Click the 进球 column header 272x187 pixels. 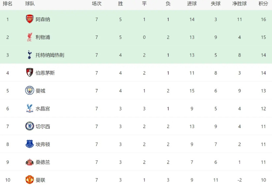pos(192,4)
